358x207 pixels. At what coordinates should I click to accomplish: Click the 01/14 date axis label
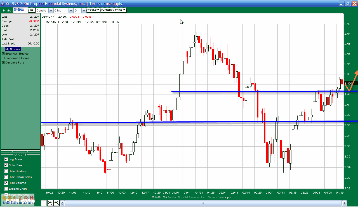(187, 193)
